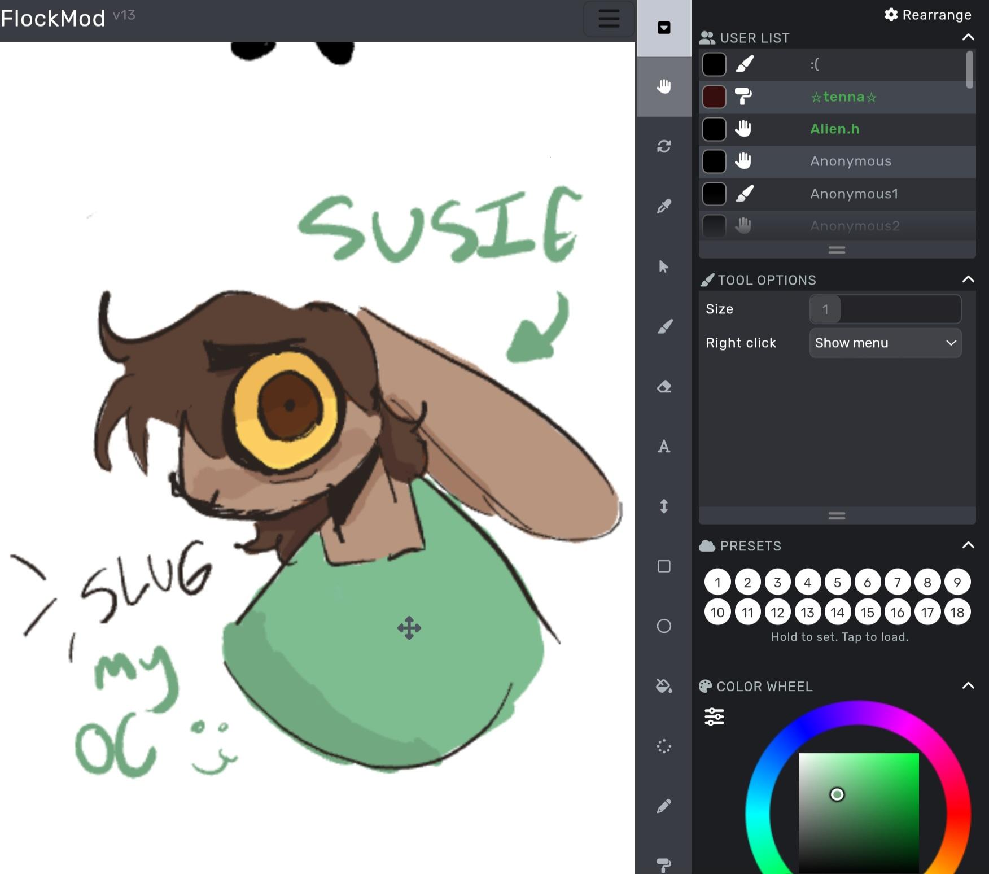Select the vertical arrows move tool
989x874 pixels.
pos(664,506)
